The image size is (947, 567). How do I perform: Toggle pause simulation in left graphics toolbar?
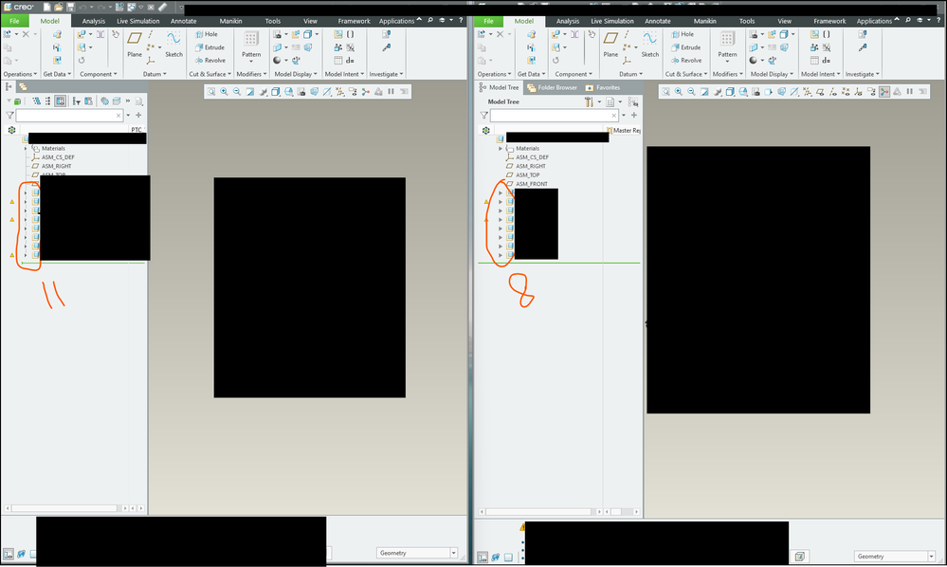coord(391,92)
